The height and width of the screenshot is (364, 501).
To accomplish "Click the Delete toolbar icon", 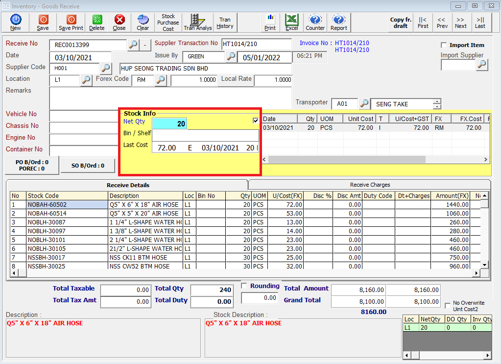I will 97,23.
